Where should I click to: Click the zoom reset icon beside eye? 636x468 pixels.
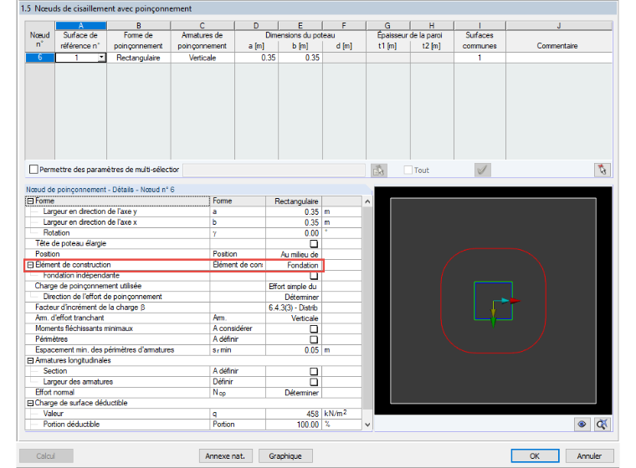[x=602, y=425]
